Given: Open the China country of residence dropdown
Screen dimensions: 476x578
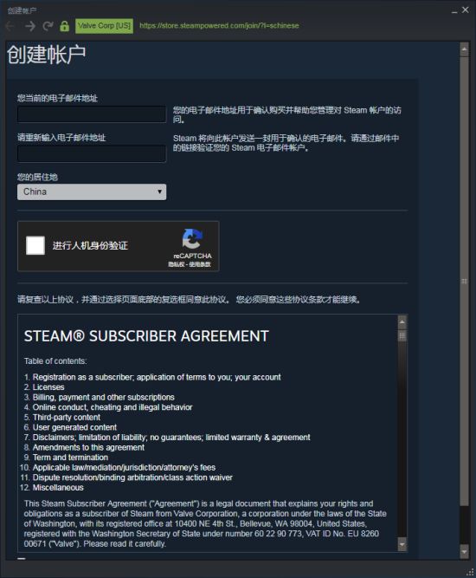Looking at the screenshot, I should (x=92, y=192).
